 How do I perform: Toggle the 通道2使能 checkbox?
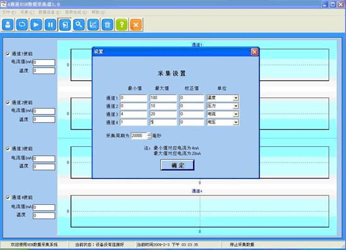click(x=8, y=102)
